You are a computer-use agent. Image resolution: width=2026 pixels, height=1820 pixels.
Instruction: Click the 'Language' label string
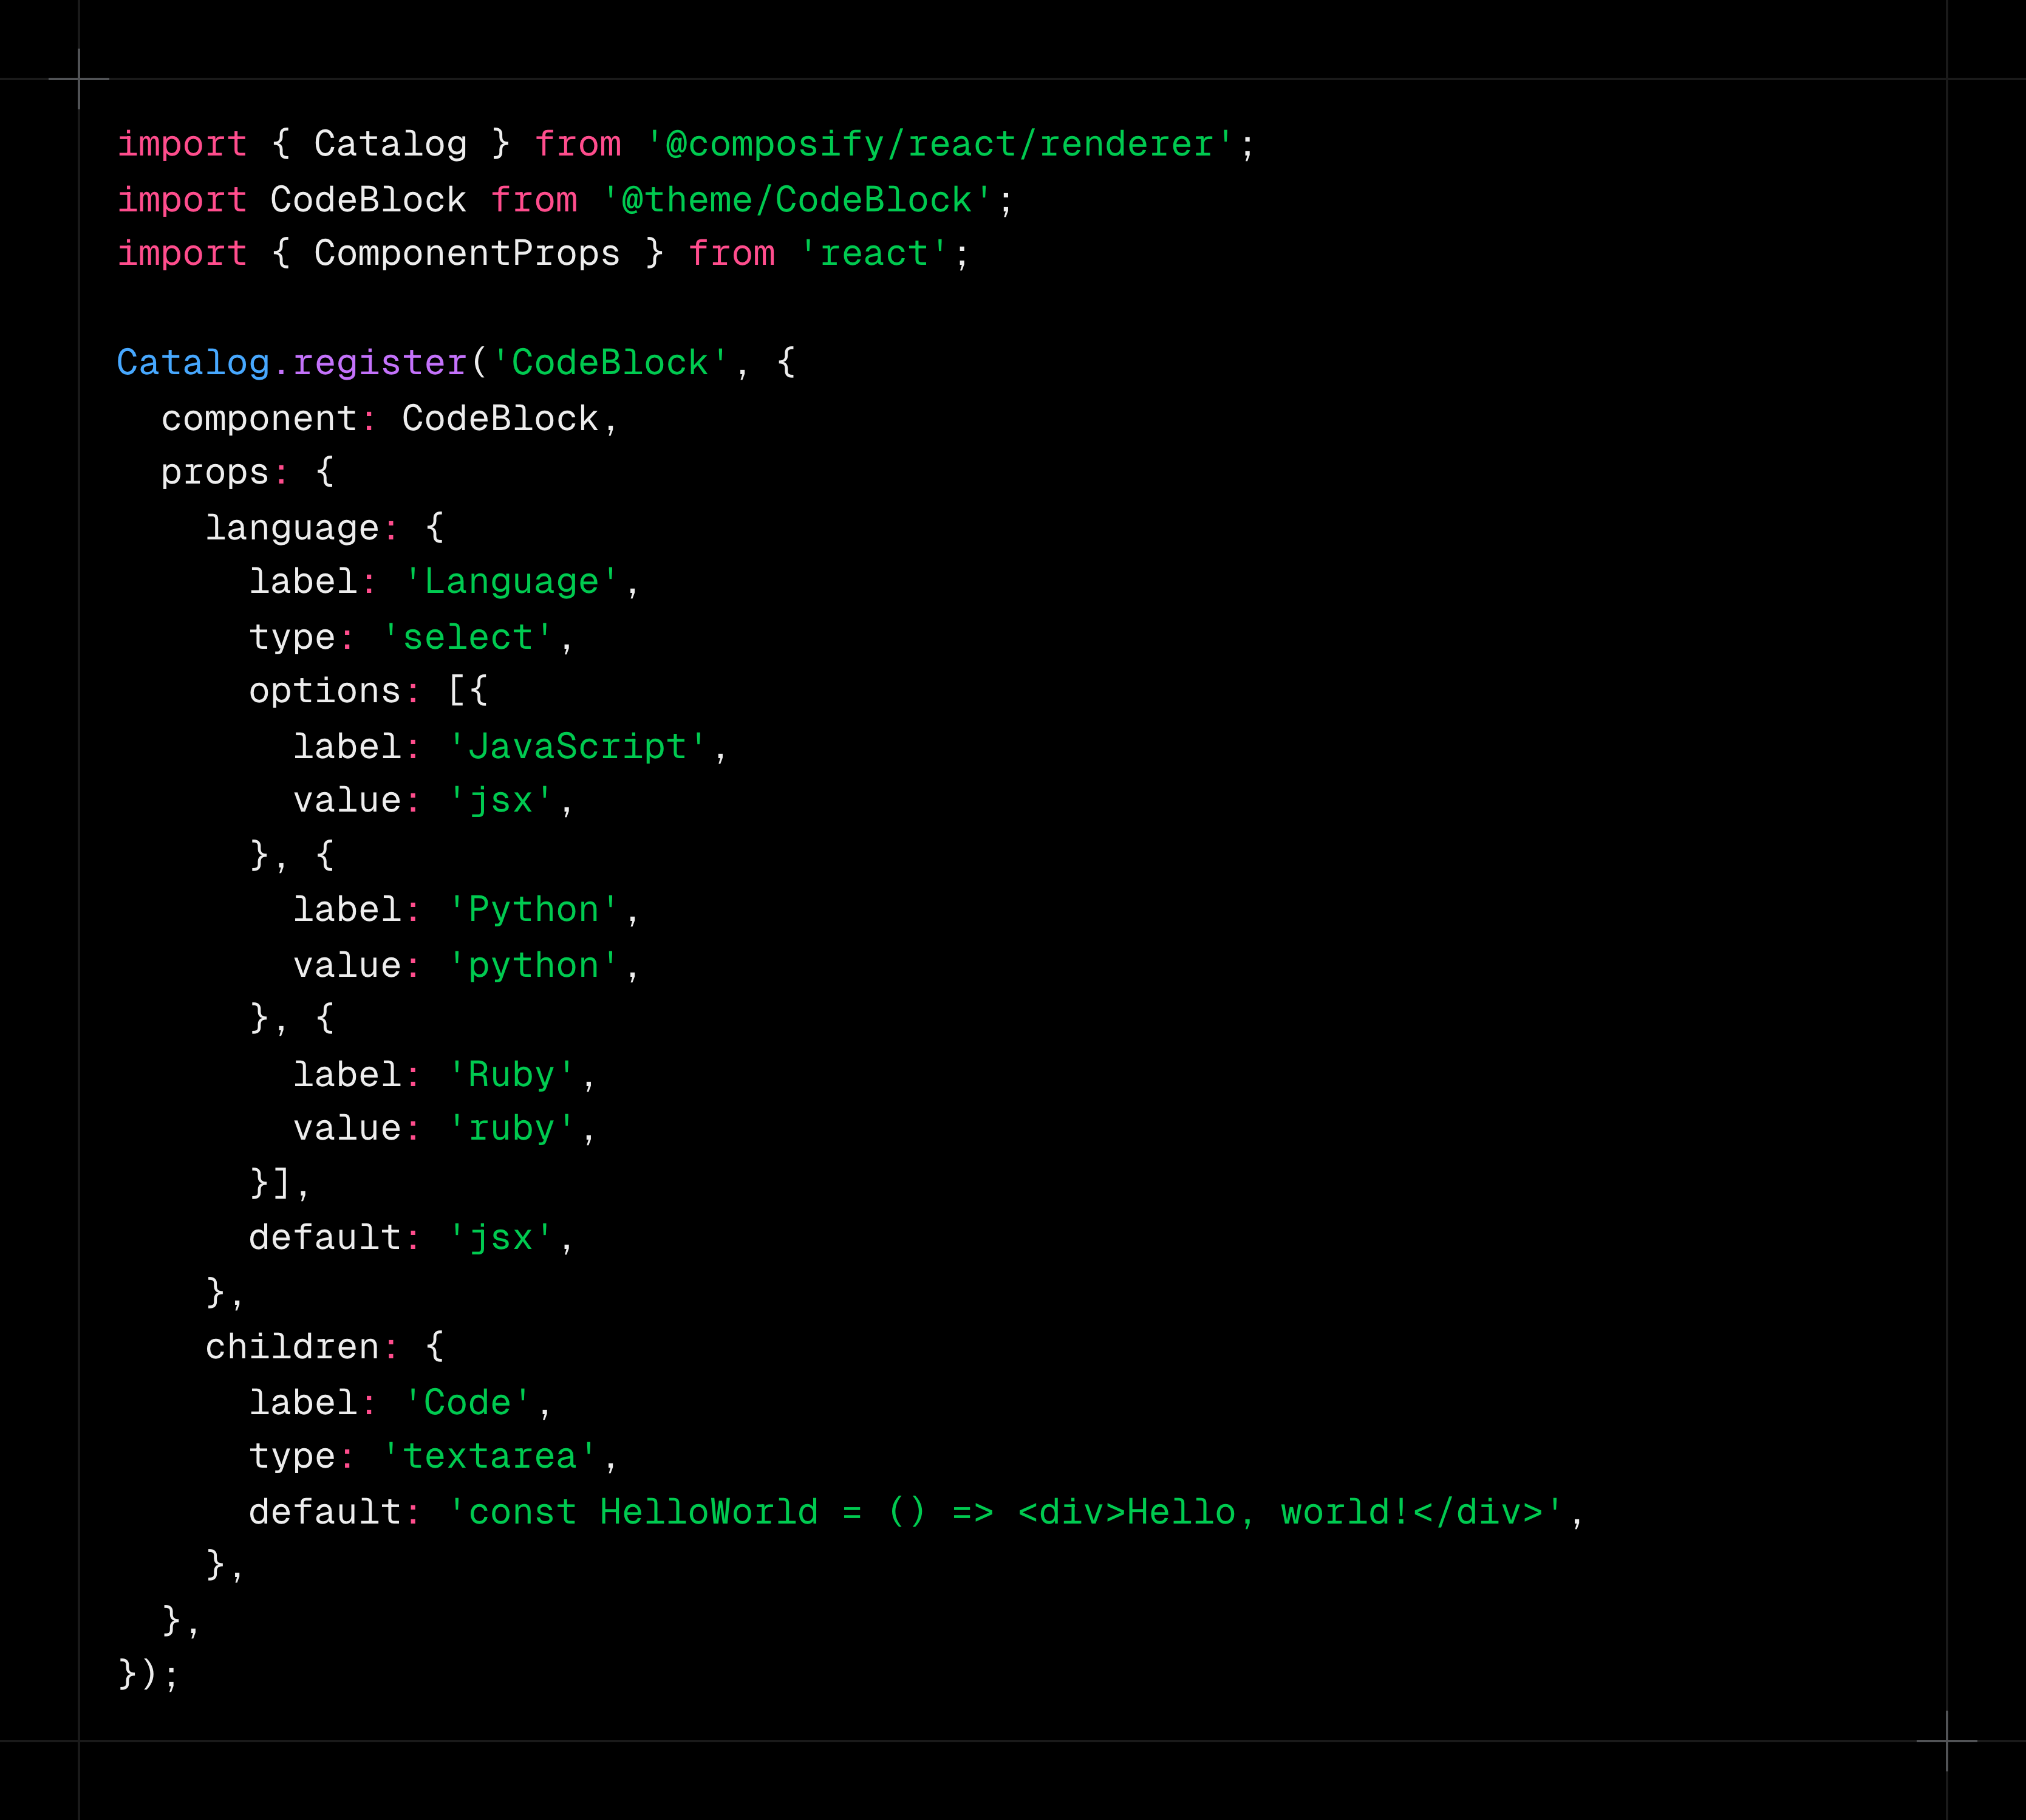coord(511,582)
